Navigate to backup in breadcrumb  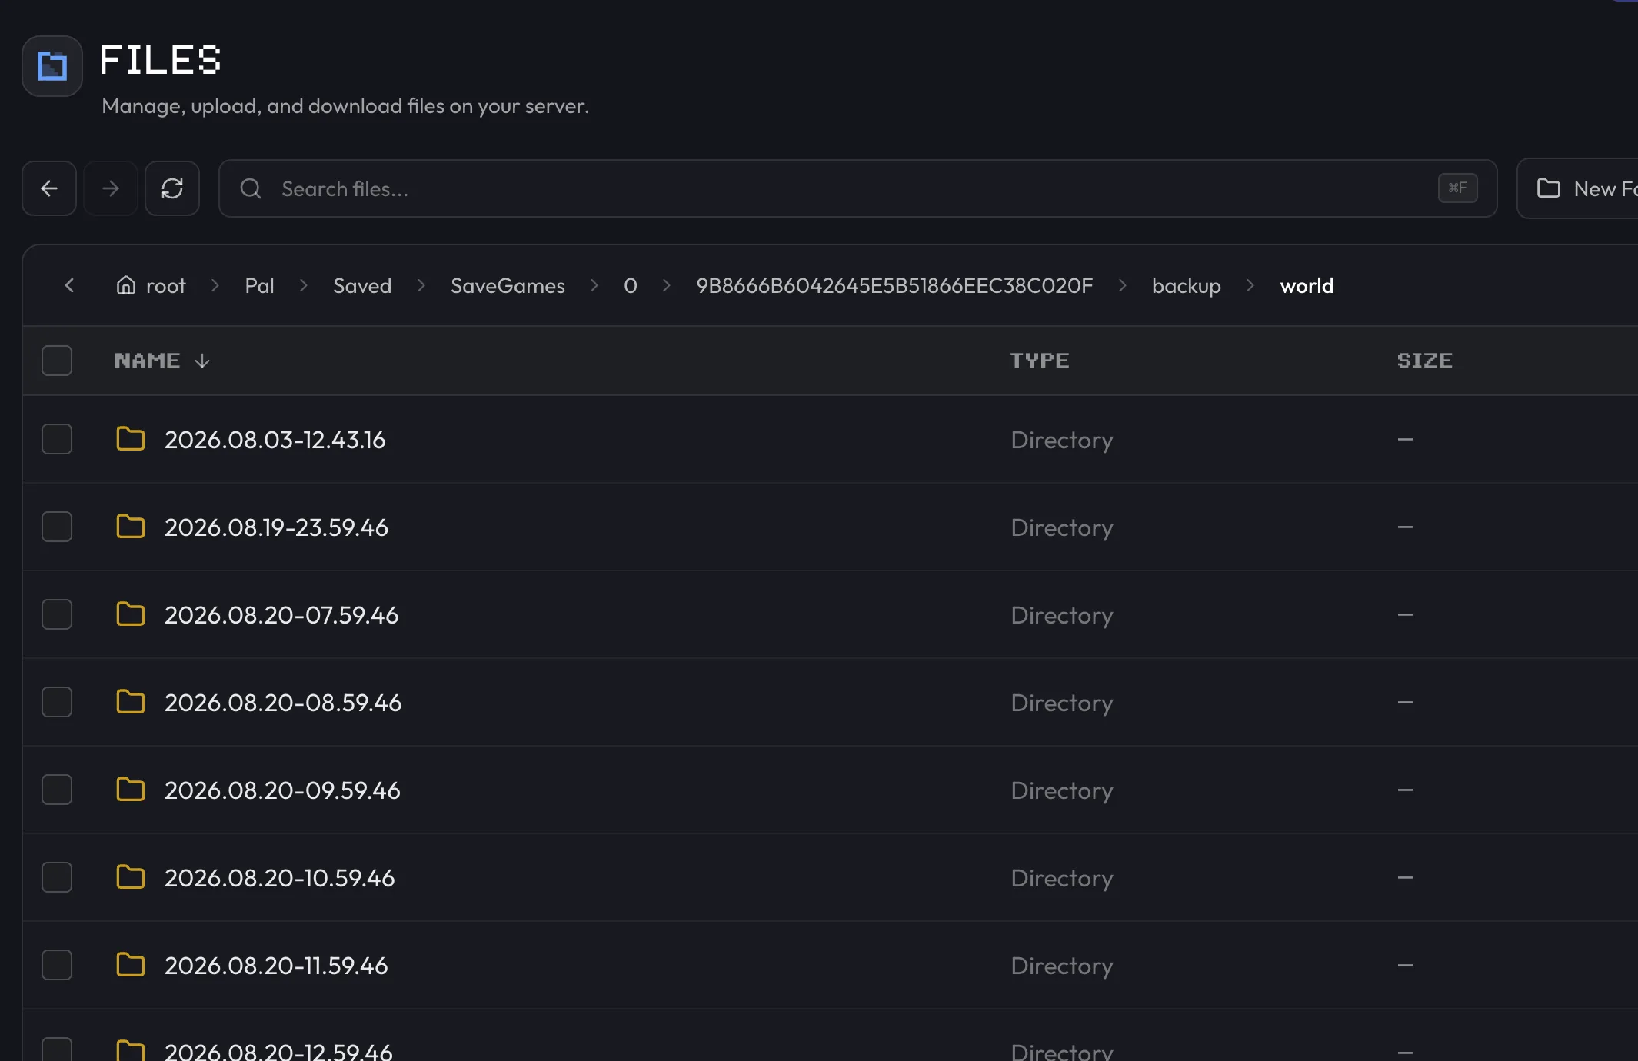[1187, 286]
